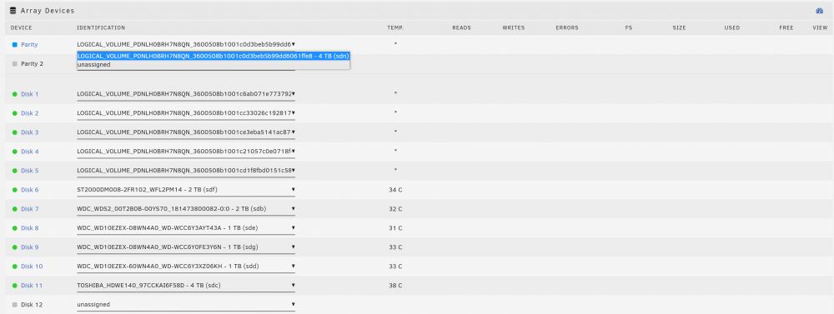This screenshot has width=834, height=314.
Task: Click the FREE column header
Action: (786, 27)
